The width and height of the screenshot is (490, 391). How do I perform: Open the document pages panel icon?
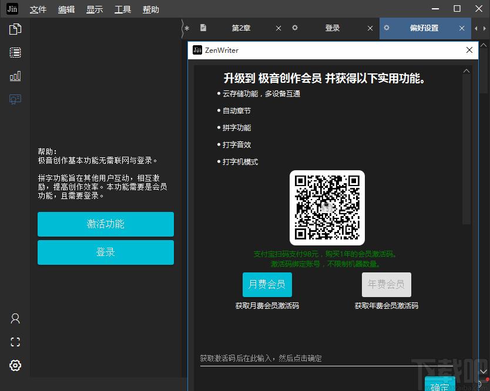coord(15,28)
